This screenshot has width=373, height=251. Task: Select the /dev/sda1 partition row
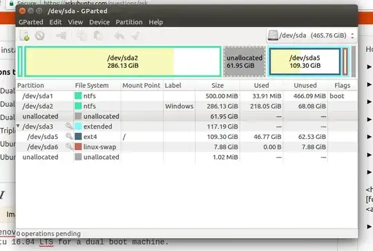tap(186, 96)
